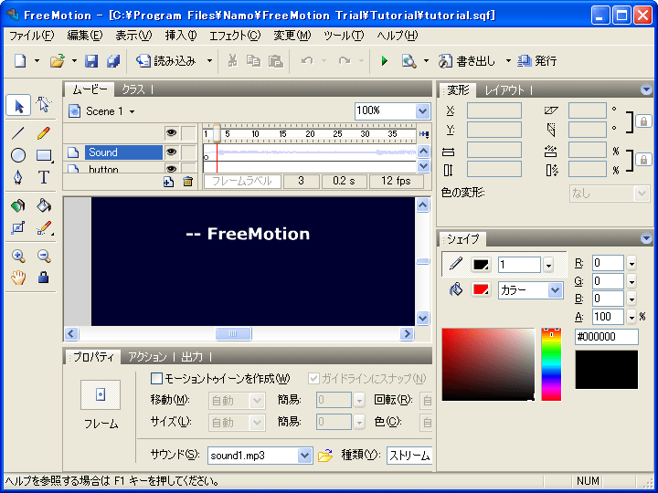Screen dimensions: 658x493
Task: Select the Pen tool
Action: (x=18, y=177)
